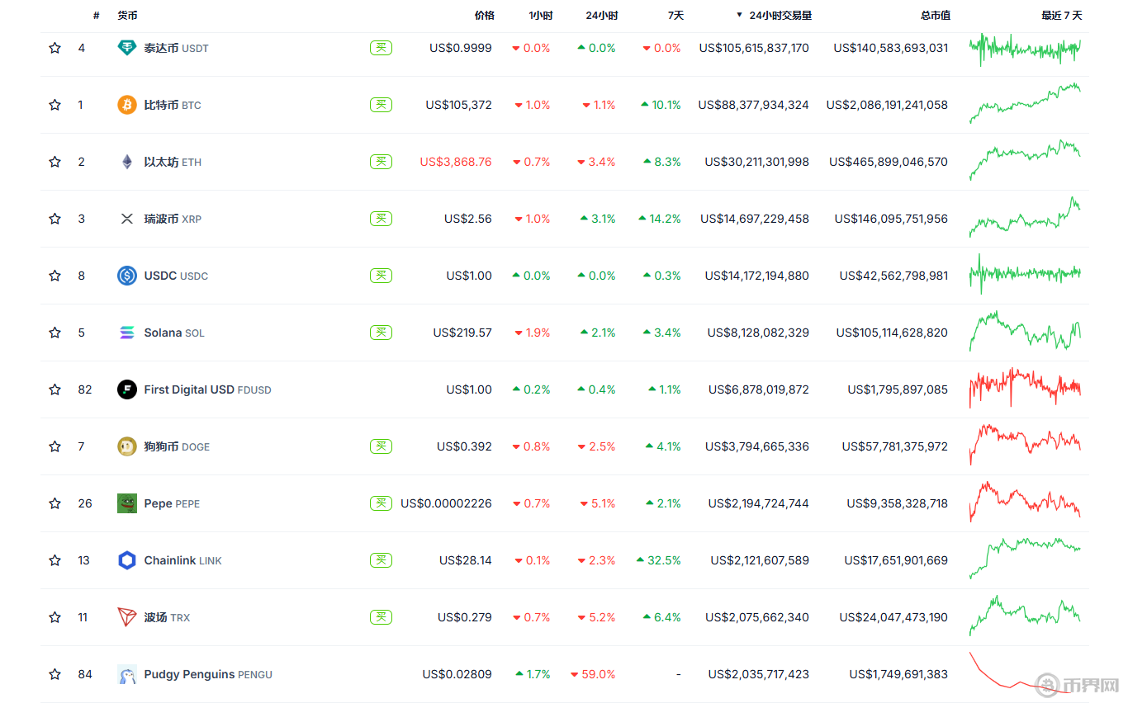Screen dimensions: 1128x708
Task: Toggle the favorite star for TRX
Action: pyautogui.click(x=55, y=617)
